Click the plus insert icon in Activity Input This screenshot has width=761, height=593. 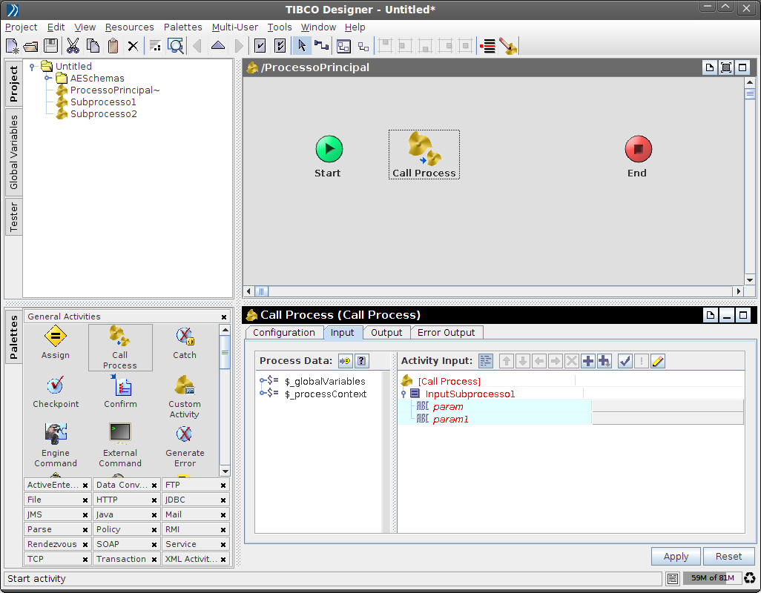[x=587, y=361]
